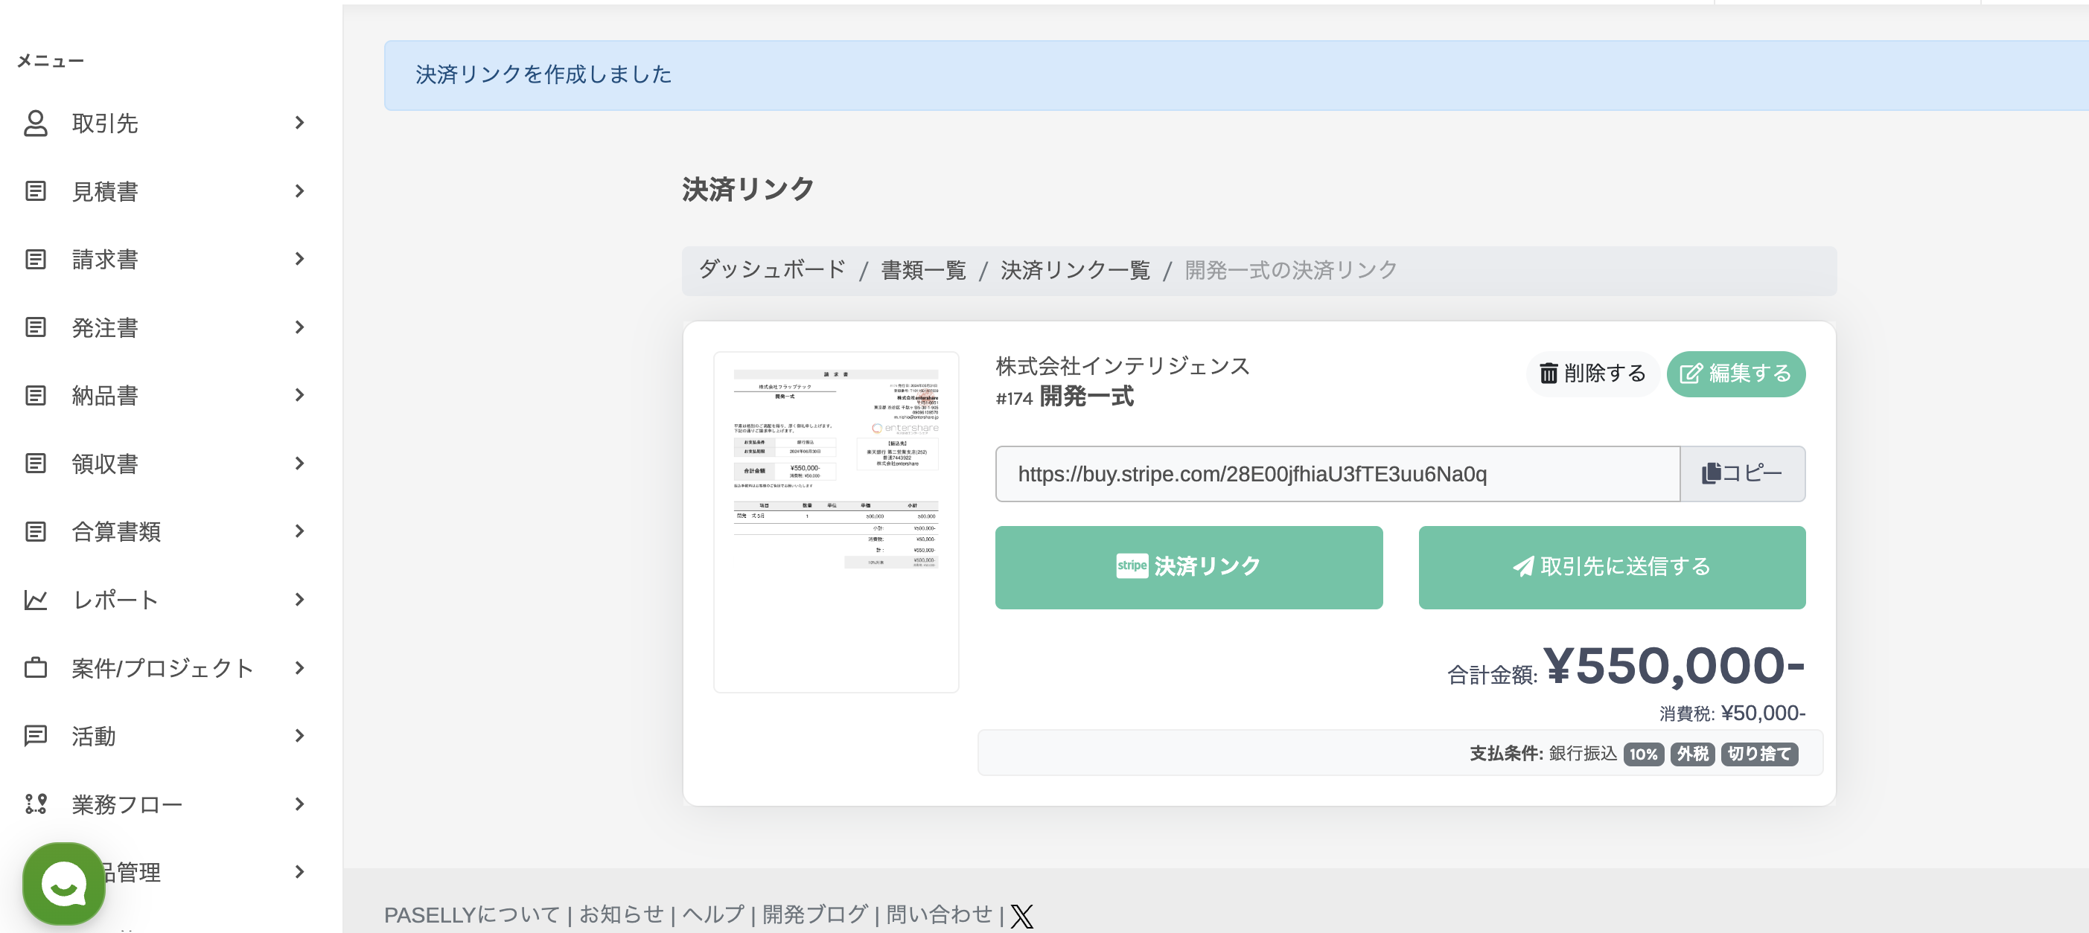Image resolution: width=2089 pixels, height=933 pixels.
Task: Click the 案件/プロジェクト briefcase icon
Action: (35, 668)
